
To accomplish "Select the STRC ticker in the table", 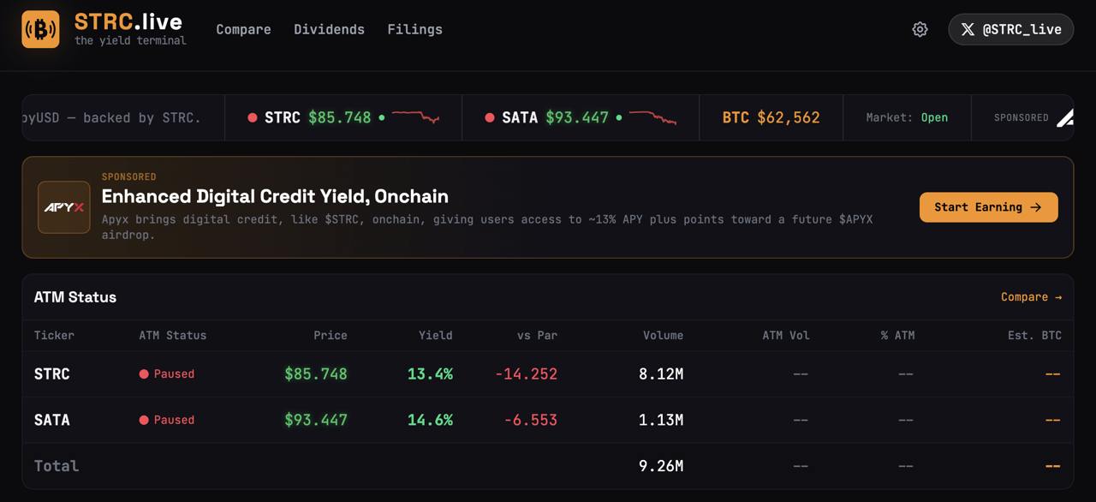I will click(x=52, y=374).
